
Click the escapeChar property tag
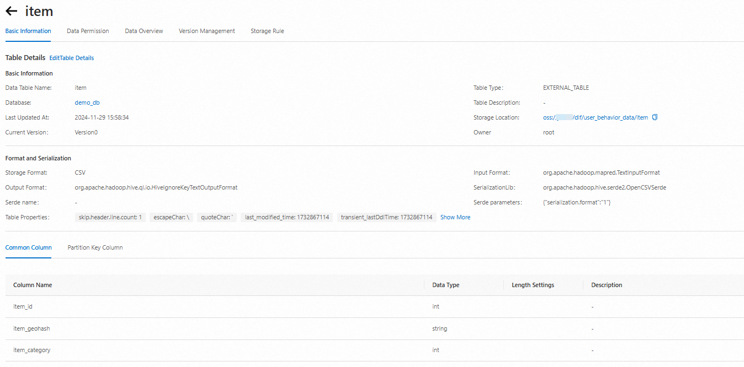point(172,217)
